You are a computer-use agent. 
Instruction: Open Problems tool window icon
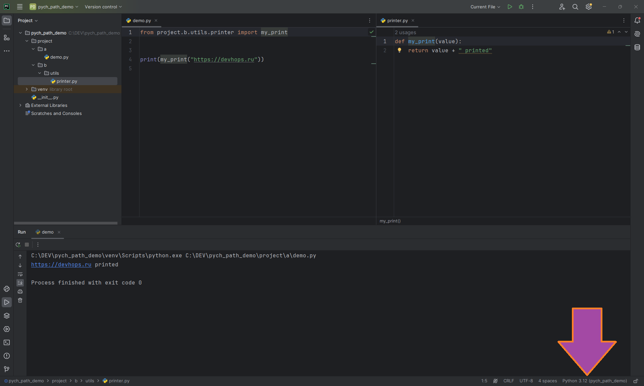tap(7, 356)
